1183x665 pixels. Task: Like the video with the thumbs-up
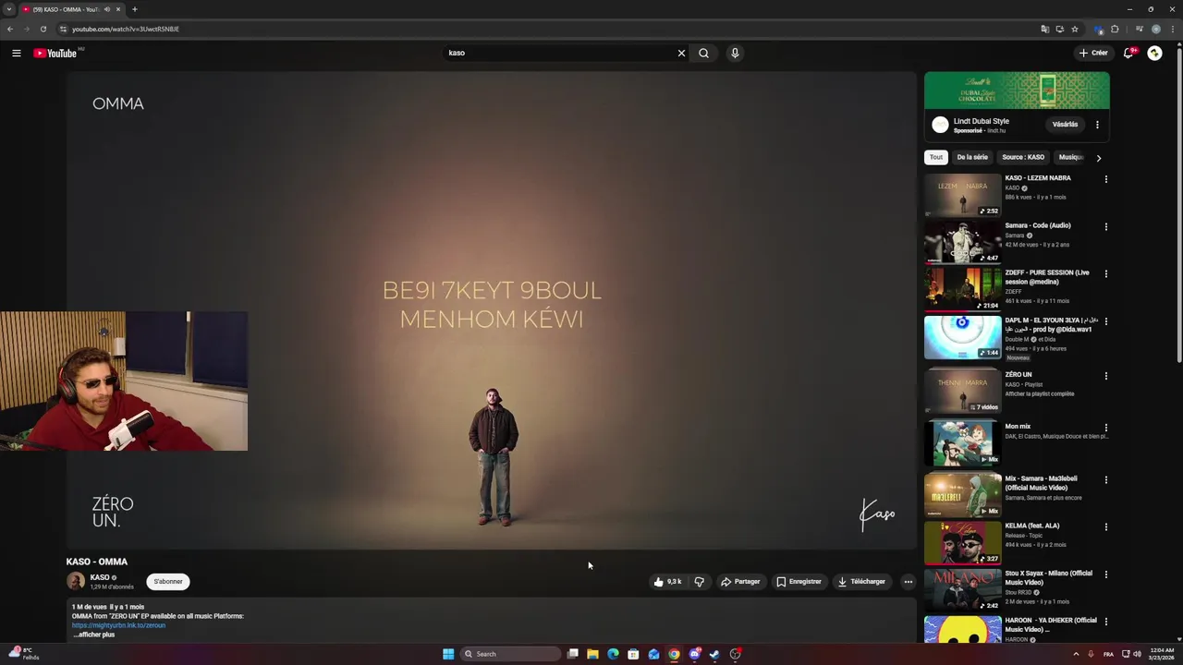tap(667, 582)
